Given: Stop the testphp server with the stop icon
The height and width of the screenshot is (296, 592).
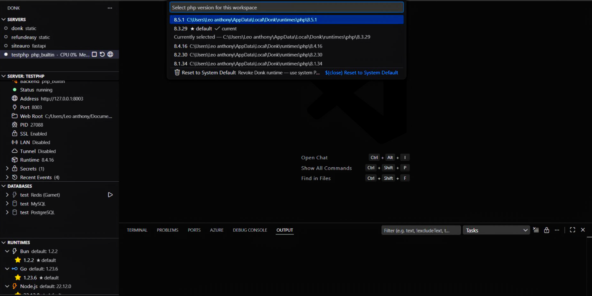Looking at the screenshot, I should (94, 54).
